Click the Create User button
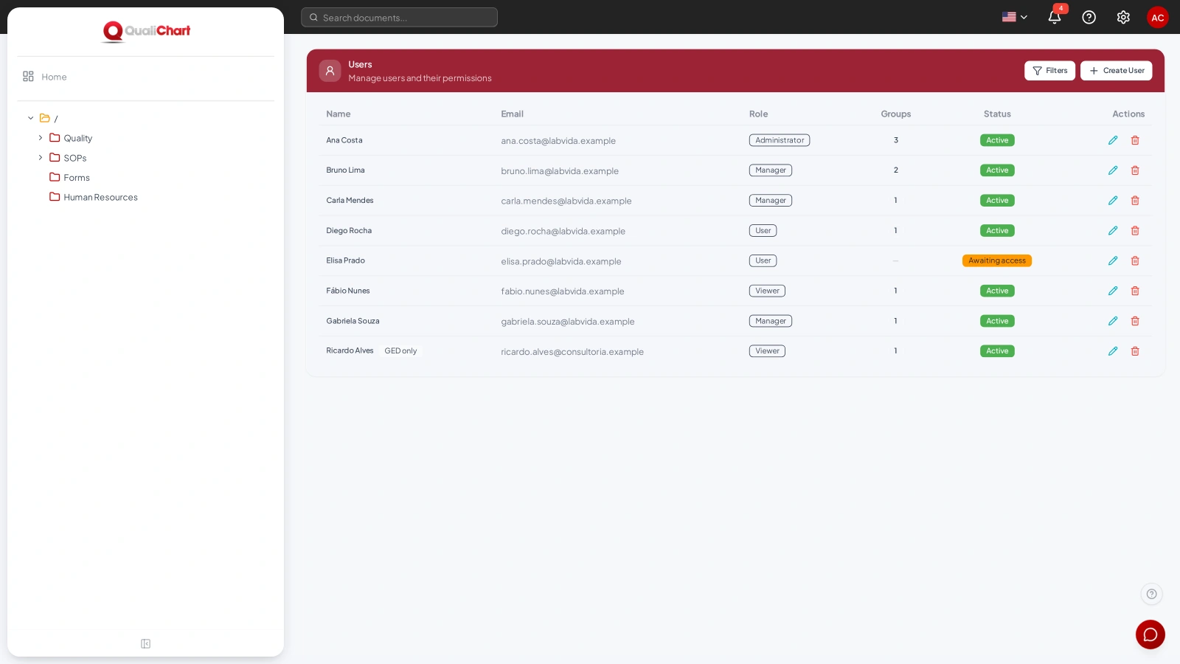The height and width of the screenshot is (664, 1180). click(x=1117, y=71)
